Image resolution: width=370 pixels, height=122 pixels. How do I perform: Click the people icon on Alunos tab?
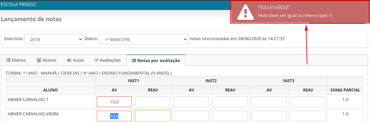(39, 60)
